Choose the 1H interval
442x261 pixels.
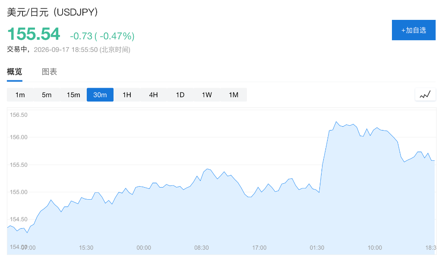pyautogui.click(x=127, y=95)
